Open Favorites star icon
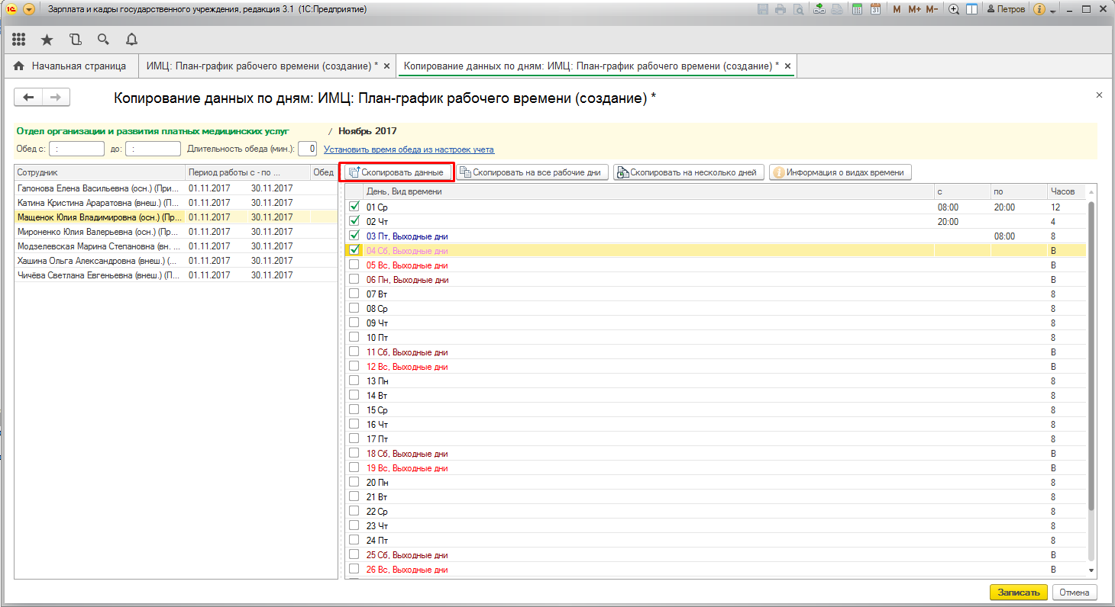 pos(47,40)
